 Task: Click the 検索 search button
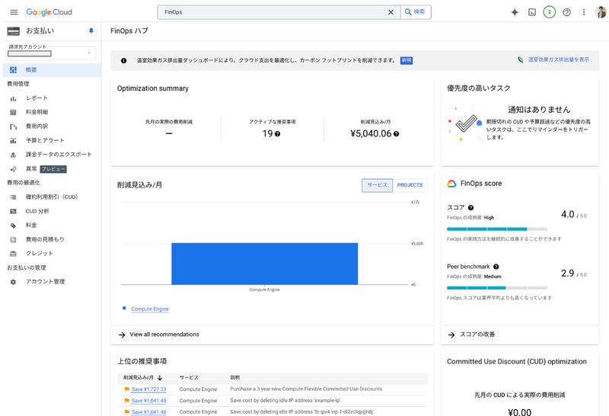(415, 12)
